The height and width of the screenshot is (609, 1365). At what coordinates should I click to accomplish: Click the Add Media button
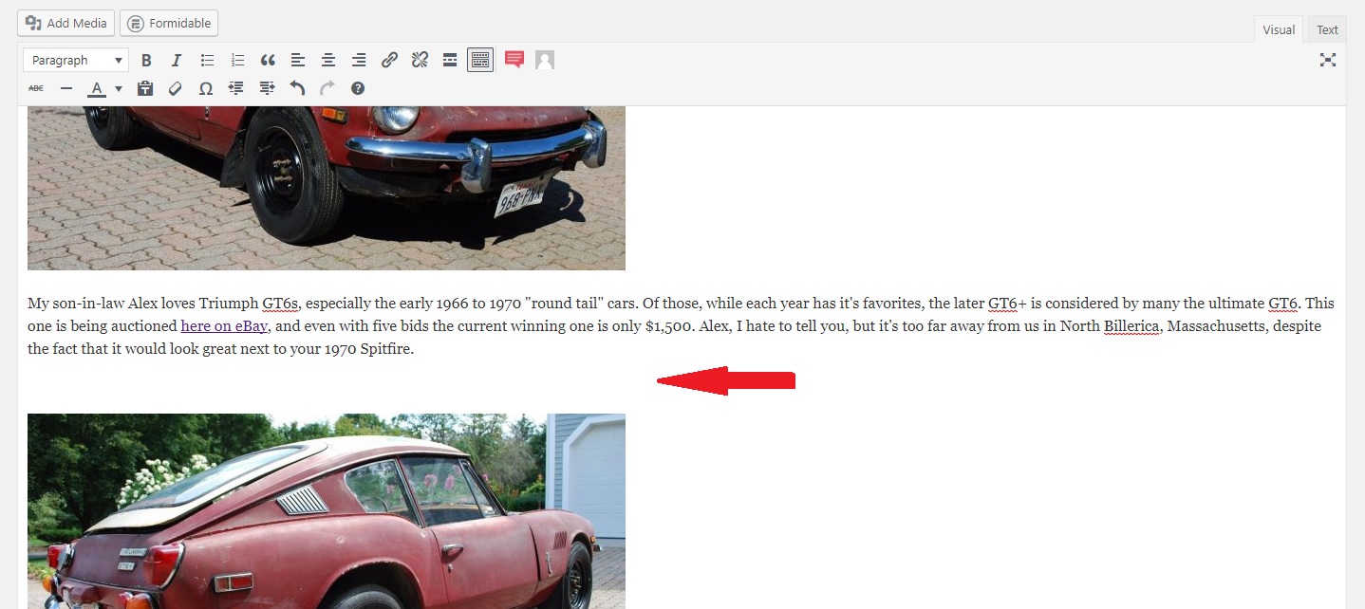tap(66, 23)
